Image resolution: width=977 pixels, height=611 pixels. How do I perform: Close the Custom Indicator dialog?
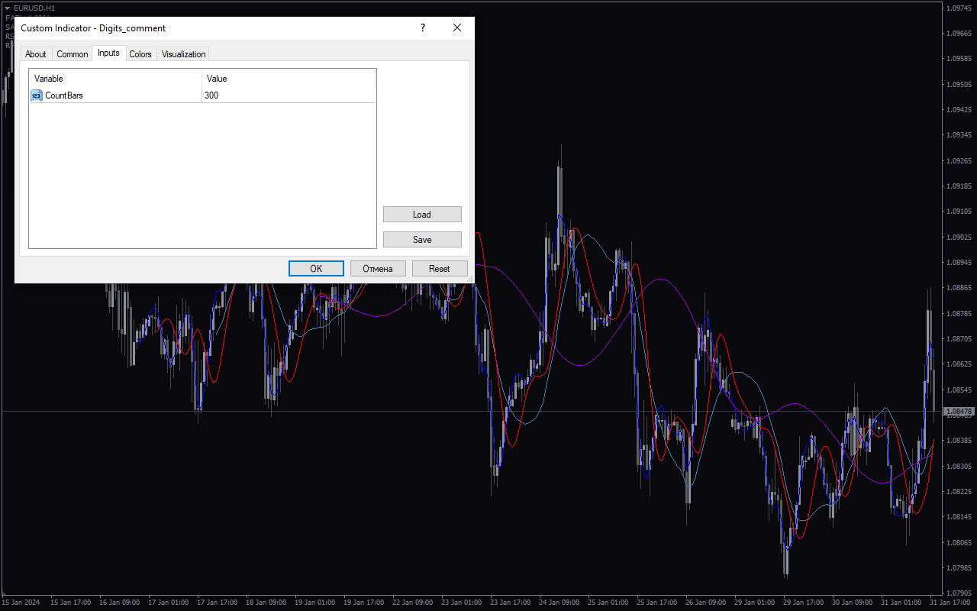[x=457, y=28]
